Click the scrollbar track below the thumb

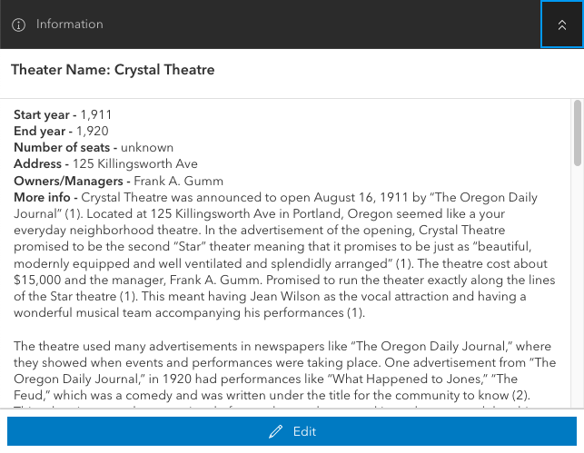pos(578,291)
